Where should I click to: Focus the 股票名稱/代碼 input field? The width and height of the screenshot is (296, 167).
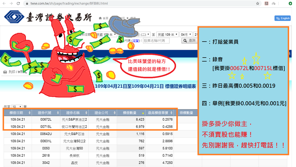[156, 41]
